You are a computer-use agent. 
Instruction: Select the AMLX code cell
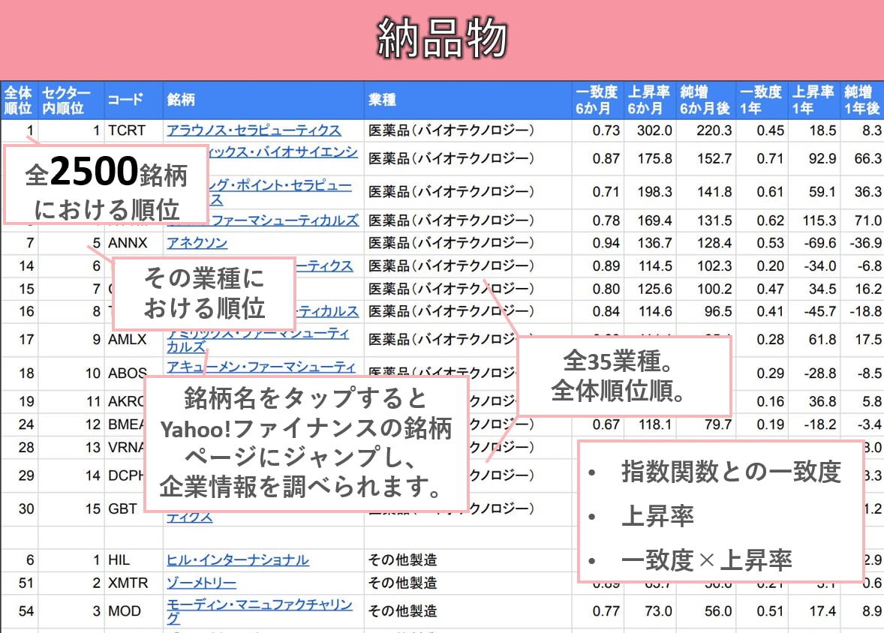134,339
